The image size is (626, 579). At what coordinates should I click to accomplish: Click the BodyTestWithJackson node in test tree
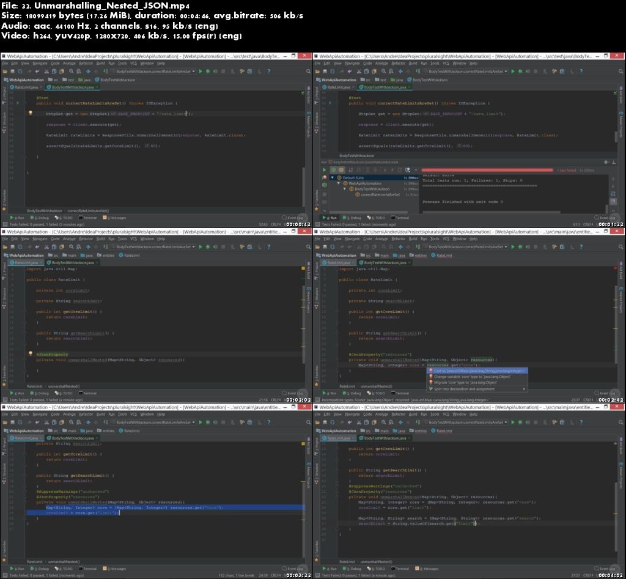coord(372,189)
